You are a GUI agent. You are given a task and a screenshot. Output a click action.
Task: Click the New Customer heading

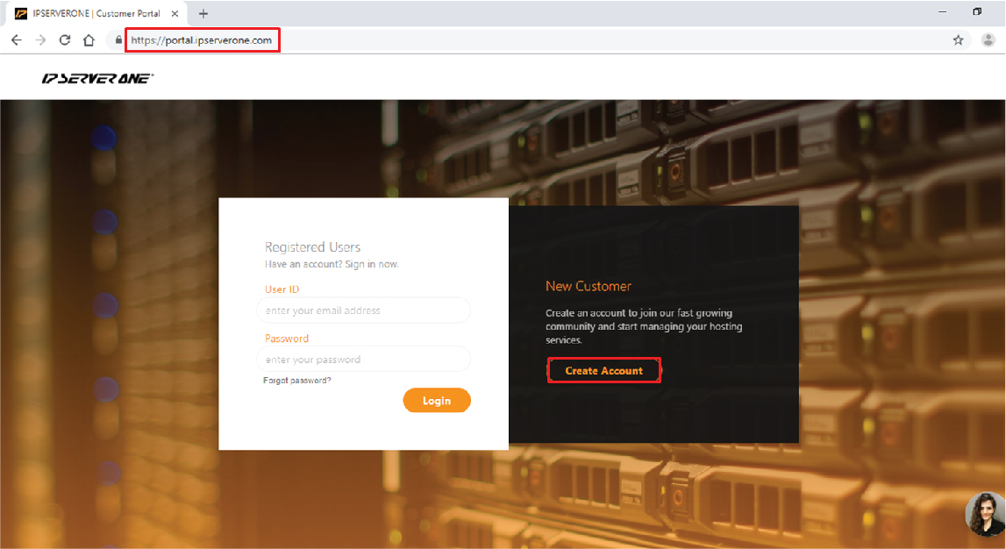pyautogui.click(x=589, y=286)
